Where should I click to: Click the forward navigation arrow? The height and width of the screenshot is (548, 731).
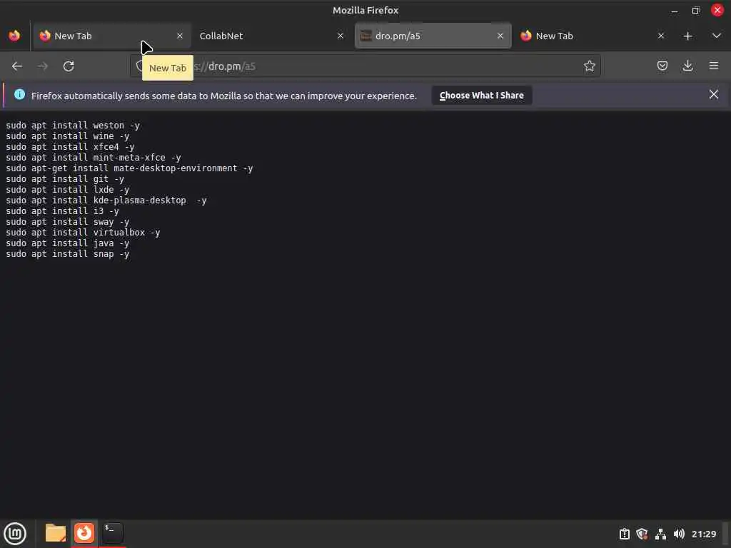42,66
